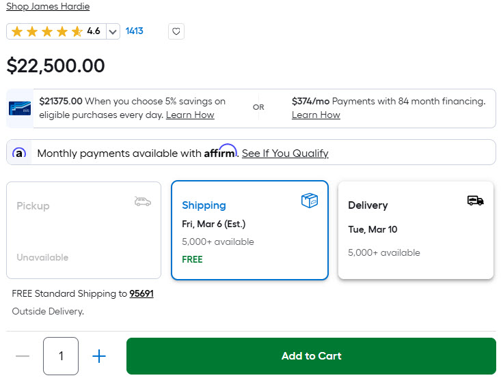Click the credit card icon
This screenshot has height=380, width=501.
pyautogui.click(x=20, y=108)
